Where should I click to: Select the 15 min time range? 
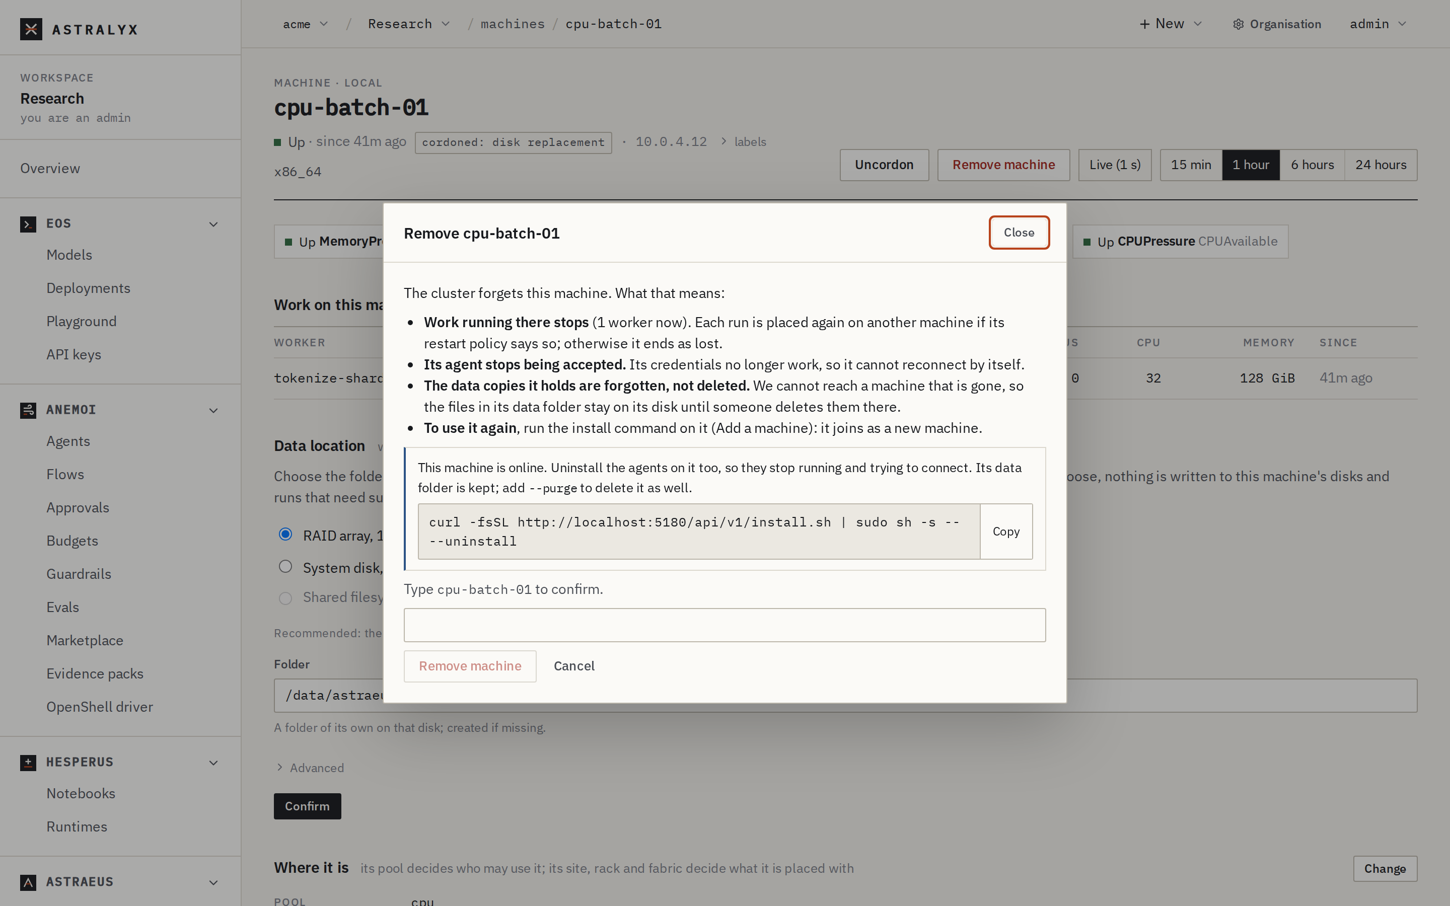coord(1191,165)
